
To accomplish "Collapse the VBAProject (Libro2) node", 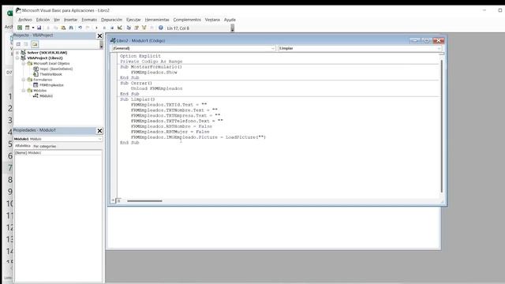I will [17, 58].
